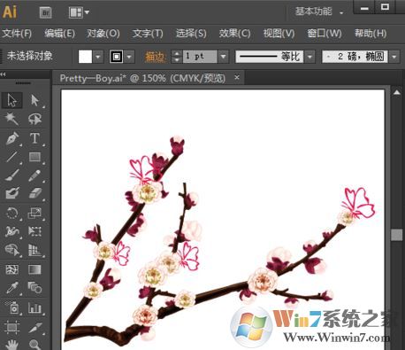This screenshot has height=350, width=405.
Task: Click the 等比 variable width profile box
Action: coord(269,56)
